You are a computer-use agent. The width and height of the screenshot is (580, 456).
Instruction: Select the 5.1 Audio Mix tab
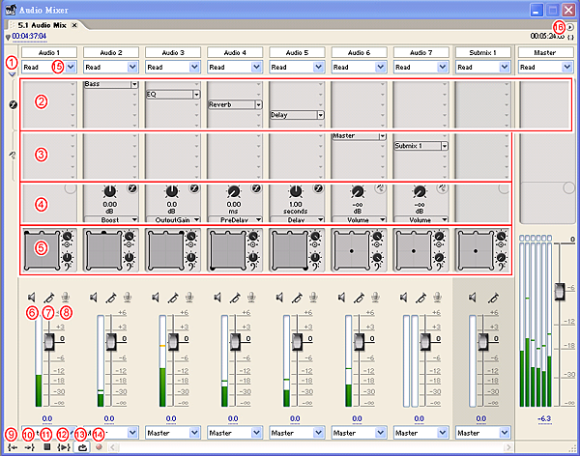(x=42, y=24)
